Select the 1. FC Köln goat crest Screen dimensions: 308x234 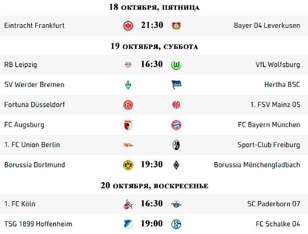(128, 204)
